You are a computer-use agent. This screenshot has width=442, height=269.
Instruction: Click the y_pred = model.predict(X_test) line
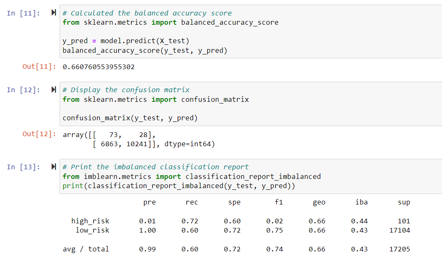click(x=126, y=41)
